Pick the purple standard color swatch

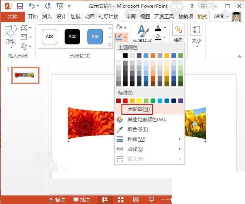180,101
